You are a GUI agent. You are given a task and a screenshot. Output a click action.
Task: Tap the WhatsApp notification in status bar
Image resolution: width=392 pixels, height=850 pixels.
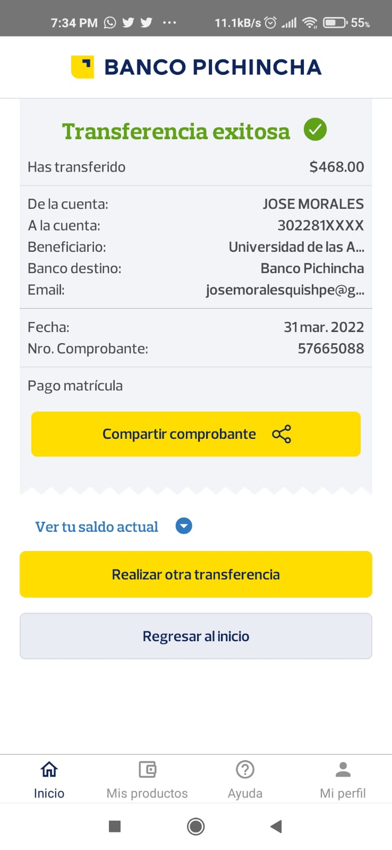110,22
